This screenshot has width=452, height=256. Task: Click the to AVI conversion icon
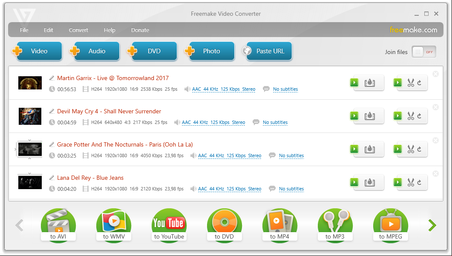pos(58,225)
